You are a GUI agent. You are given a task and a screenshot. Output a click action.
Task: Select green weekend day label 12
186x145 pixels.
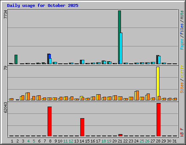(71, 141)
